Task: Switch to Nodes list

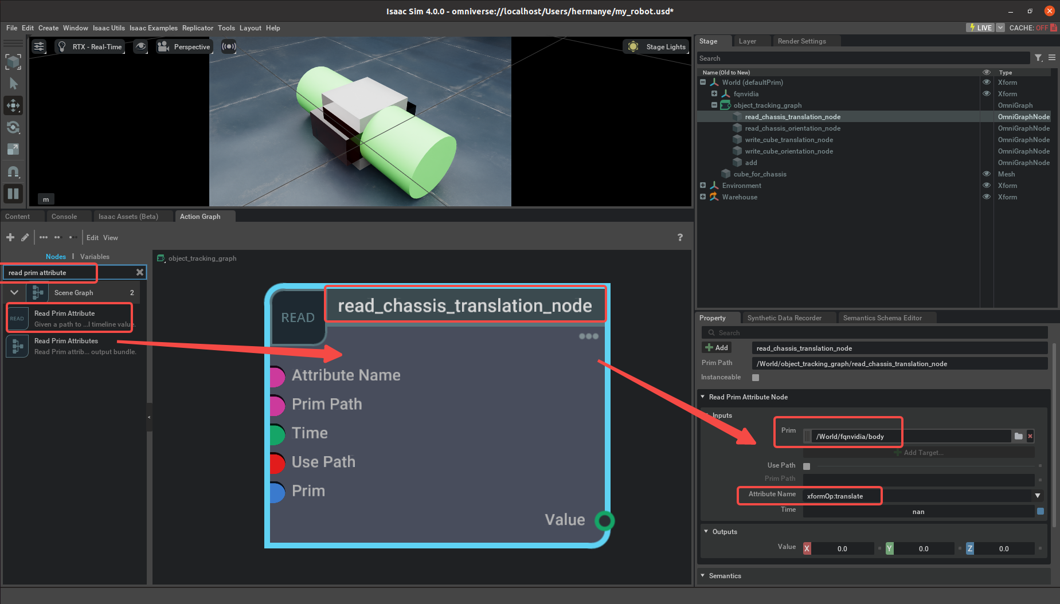Action: (x=56, y=257)
